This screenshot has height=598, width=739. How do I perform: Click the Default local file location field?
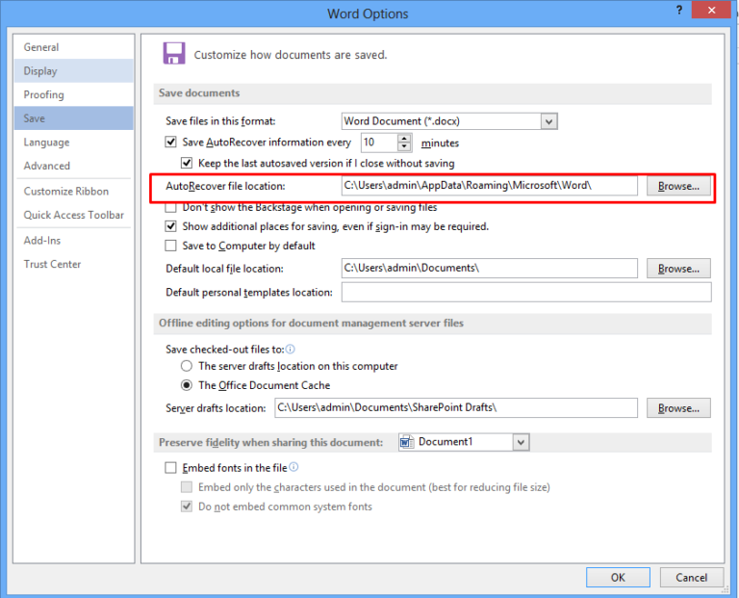489,268
